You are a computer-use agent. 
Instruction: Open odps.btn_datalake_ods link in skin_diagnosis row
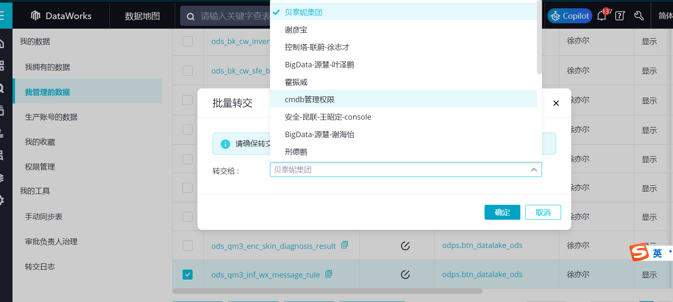[x=482, y=245]
